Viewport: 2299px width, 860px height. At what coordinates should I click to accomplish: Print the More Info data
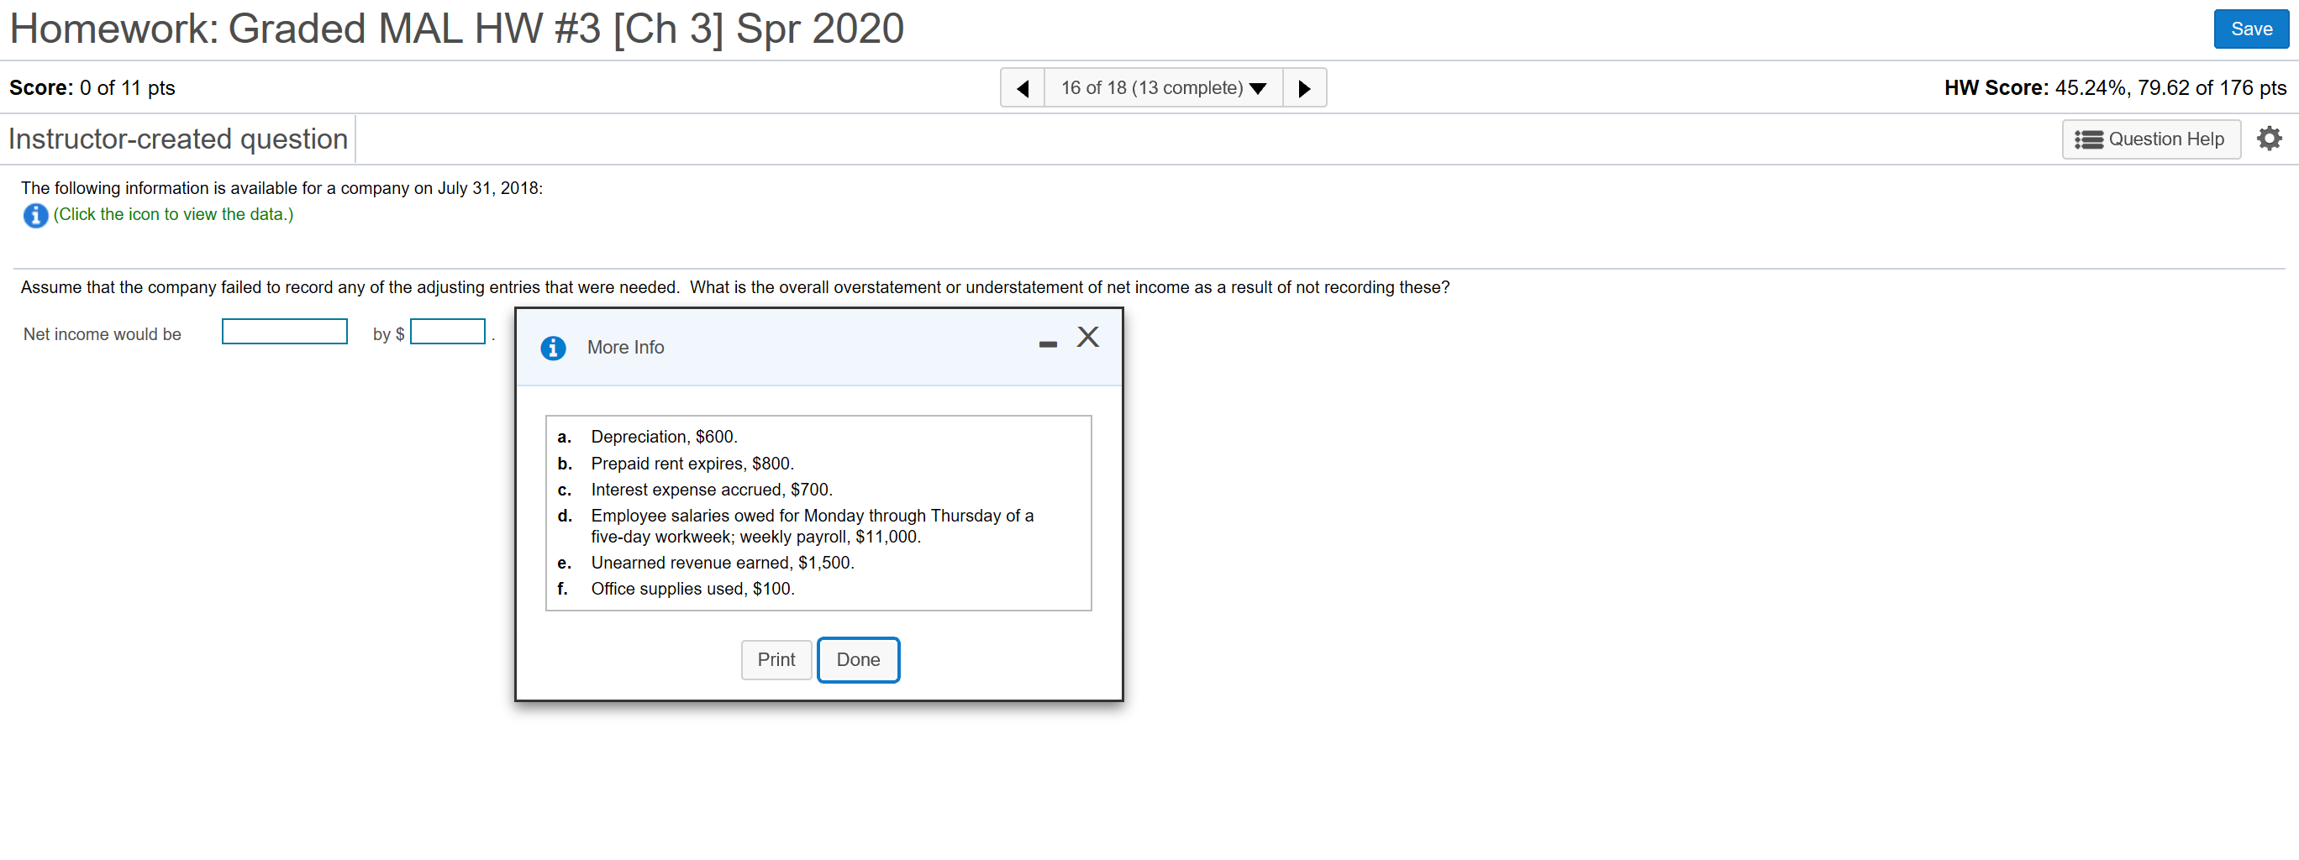(x=776, y=659)
